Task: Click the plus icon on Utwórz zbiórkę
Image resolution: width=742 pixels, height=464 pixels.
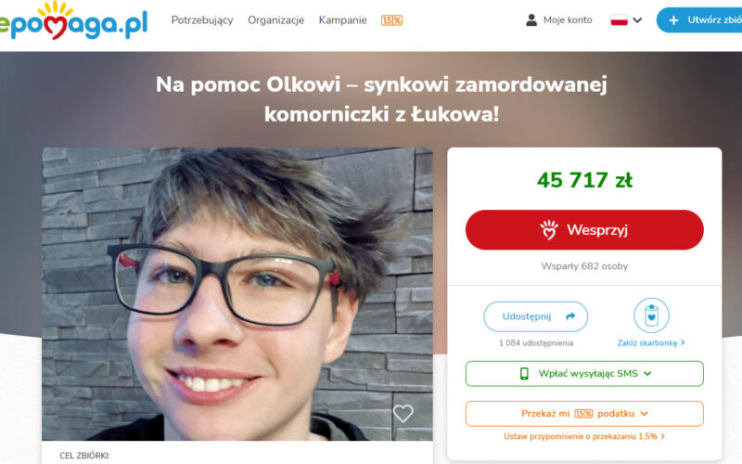Action: 673,20
